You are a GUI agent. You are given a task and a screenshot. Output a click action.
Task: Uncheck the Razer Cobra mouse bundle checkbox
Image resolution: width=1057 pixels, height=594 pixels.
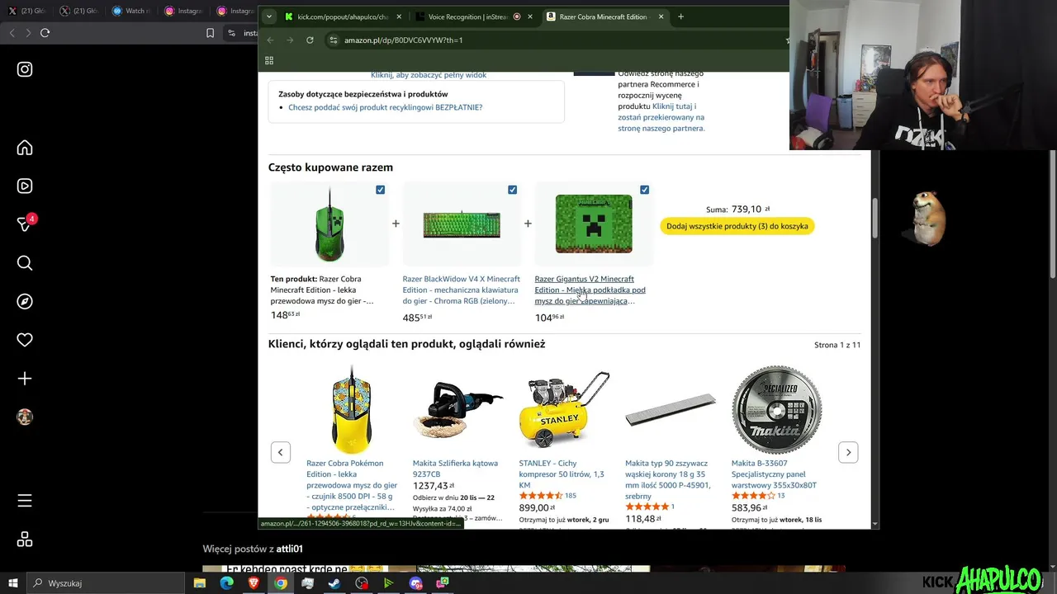pyautogui.click(x=380, y=190)
